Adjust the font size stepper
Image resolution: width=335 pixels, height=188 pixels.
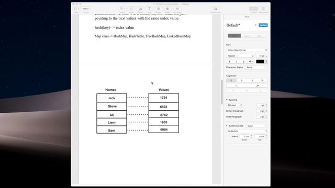tap(266, 56)
